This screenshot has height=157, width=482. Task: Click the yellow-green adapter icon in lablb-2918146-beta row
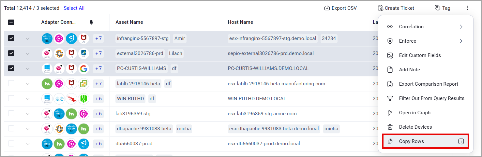(83, 84)
